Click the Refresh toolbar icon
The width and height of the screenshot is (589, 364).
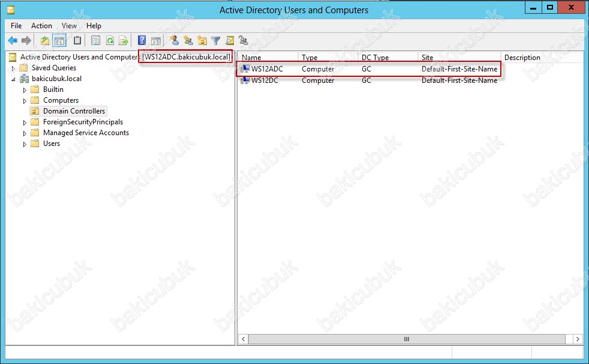coord(110,41)
